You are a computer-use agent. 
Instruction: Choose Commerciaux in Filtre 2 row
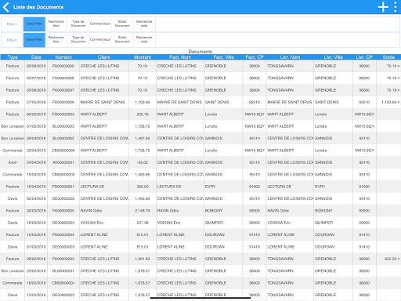pyautogui.click(x=100, y=40)
